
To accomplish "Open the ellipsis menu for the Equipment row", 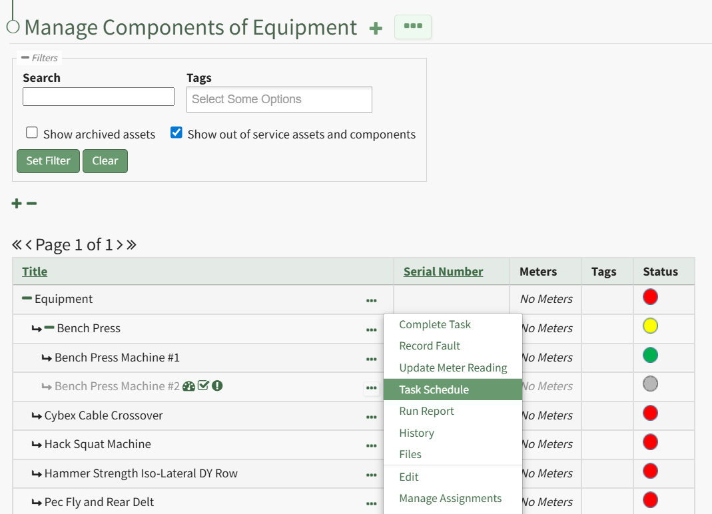I will pos(371,300).
